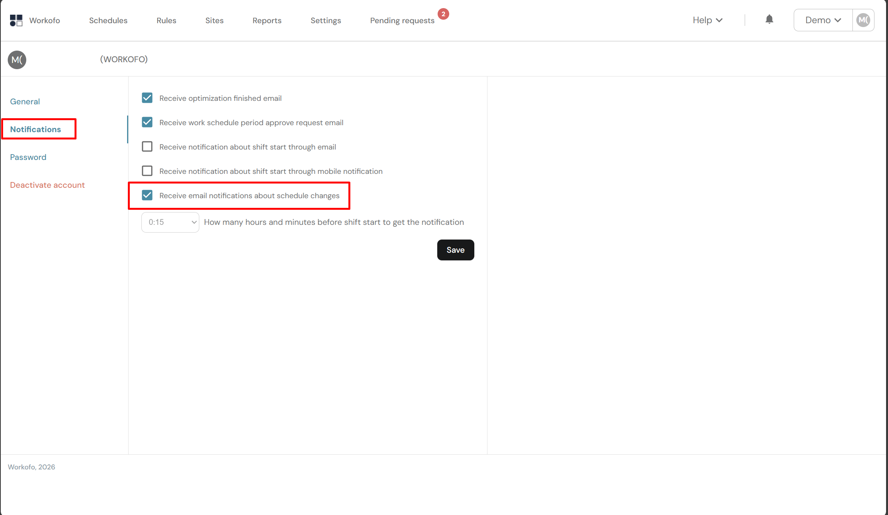Open the 0:15 notification time dropdown
This screenshot has height=515, width=888.
pos(170,222)
